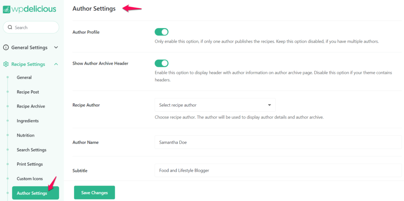Select the Author Settings sidebar item
The width and height of the screenshot is (404, 201).
coord(36,193)
